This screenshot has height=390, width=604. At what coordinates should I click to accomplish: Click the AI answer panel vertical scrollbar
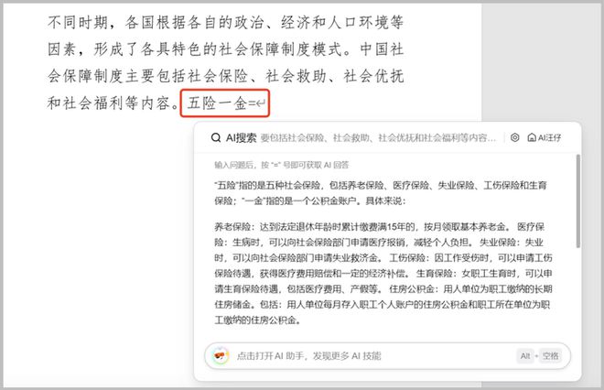(577, 200)
